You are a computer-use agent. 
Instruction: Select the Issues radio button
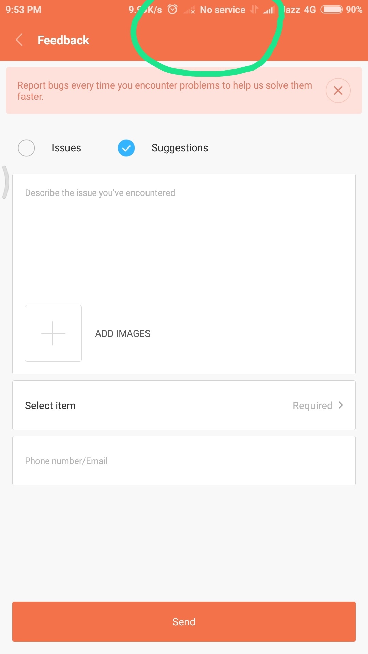[x=26, y=148]
